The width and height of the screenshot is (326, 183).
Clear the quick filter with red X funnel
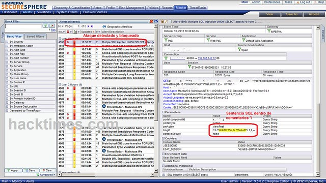point(52,26)
